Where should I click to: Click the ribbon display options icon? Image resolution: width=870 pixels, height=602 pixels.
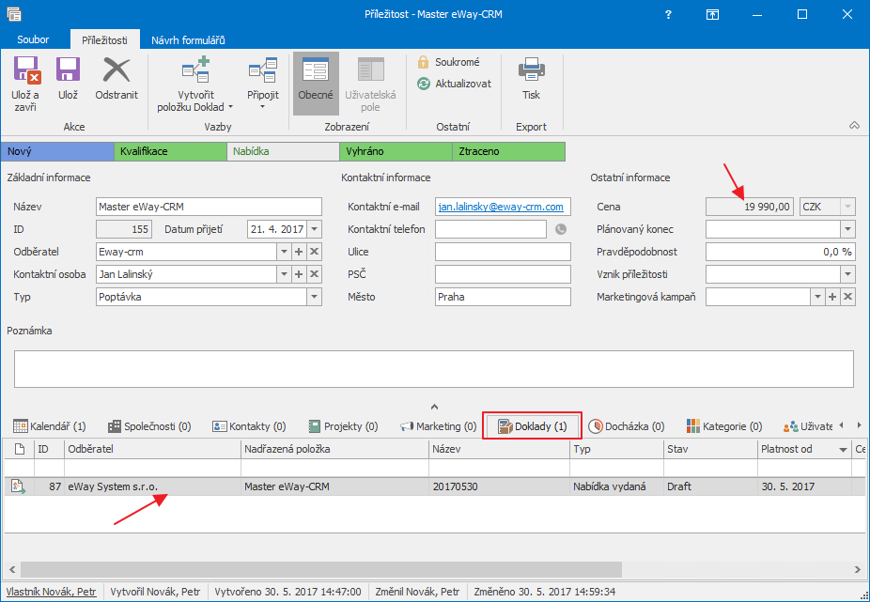click(x=712, y=14)
